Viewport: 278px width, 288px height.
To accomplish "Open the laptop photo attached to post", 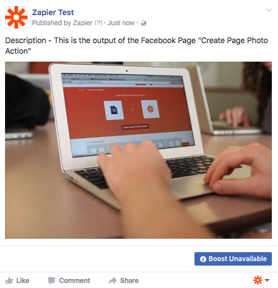I will (x=138, y=150).
